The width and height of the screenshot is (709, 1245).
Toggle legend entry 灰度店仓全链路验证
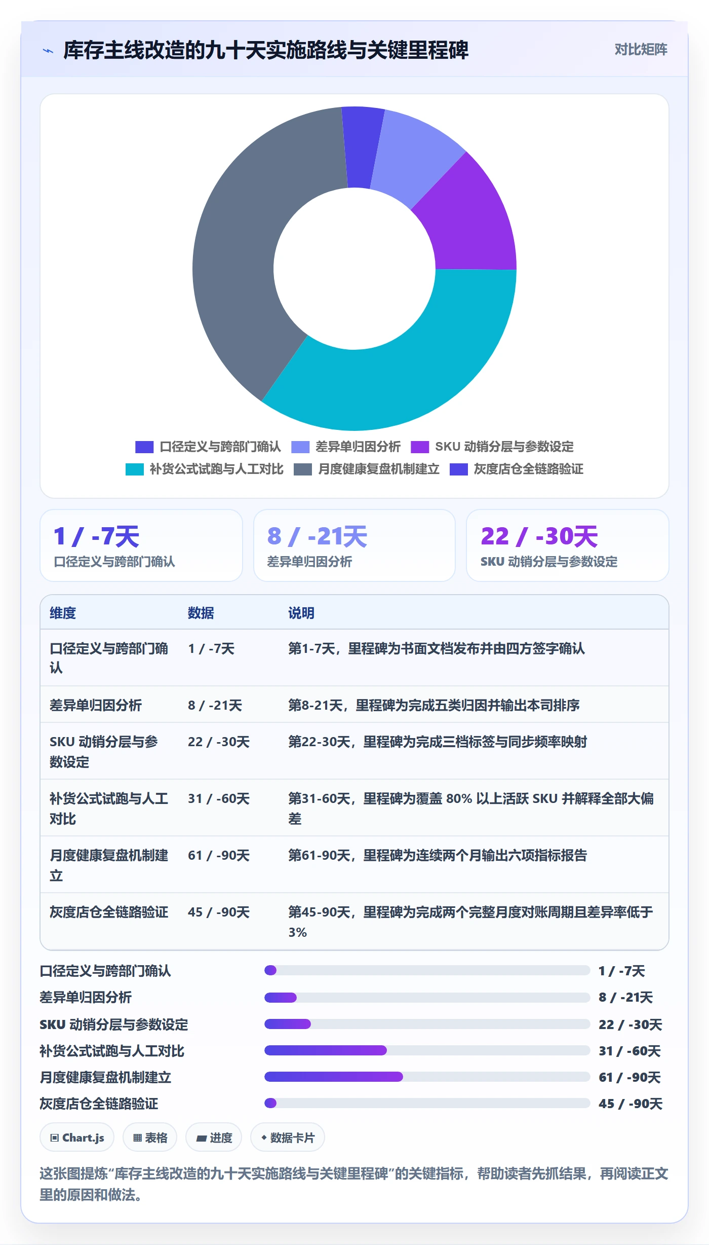click(517, 469)
